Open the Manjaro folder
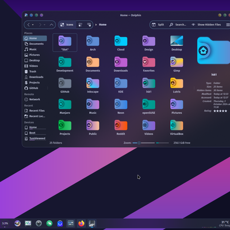230x230 pixels. [65, 106]
